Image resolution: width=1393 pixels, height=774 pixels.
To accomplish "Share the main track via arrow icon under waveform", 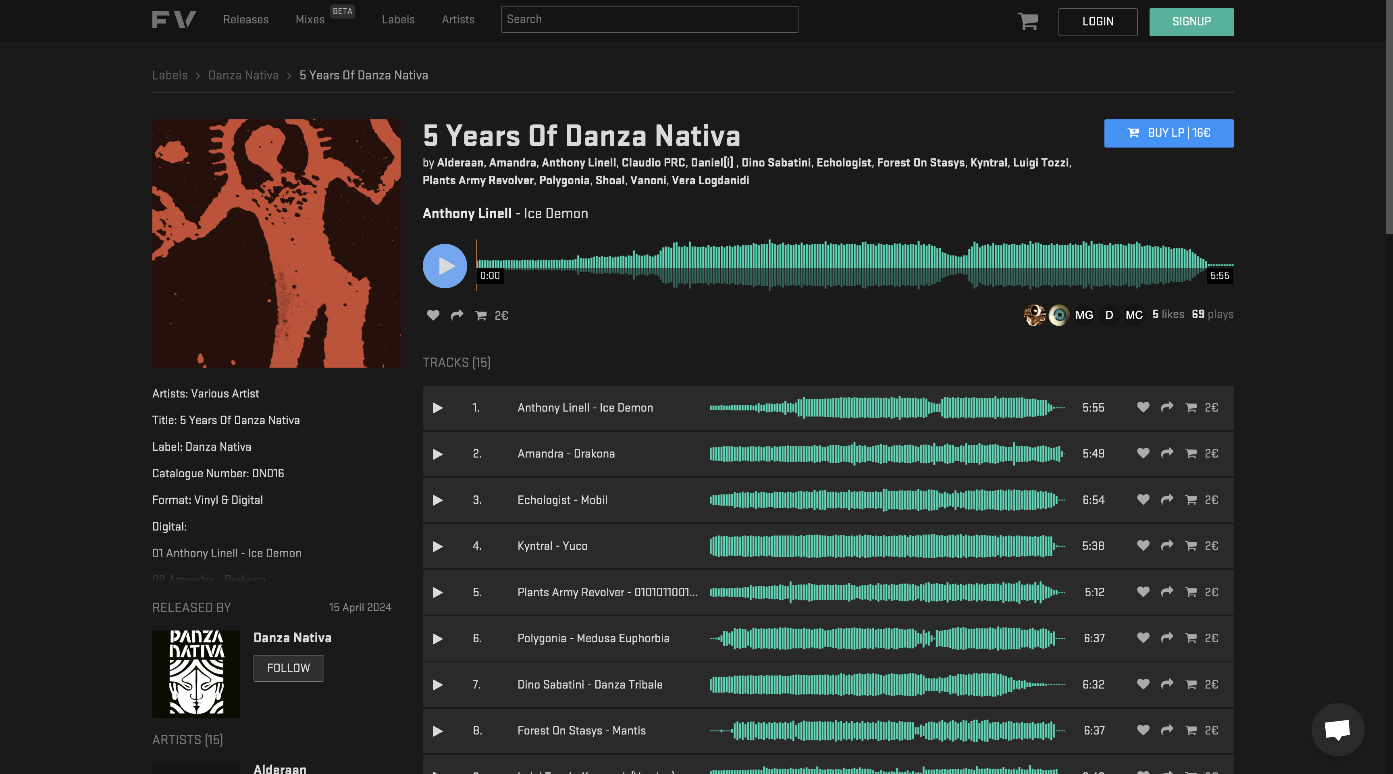I will point(457,315).
